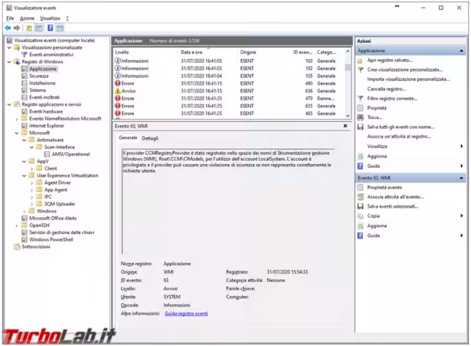471x346 pixels.
Task: Click the Avviso warning icon in event list
Action: click(118, 91)
